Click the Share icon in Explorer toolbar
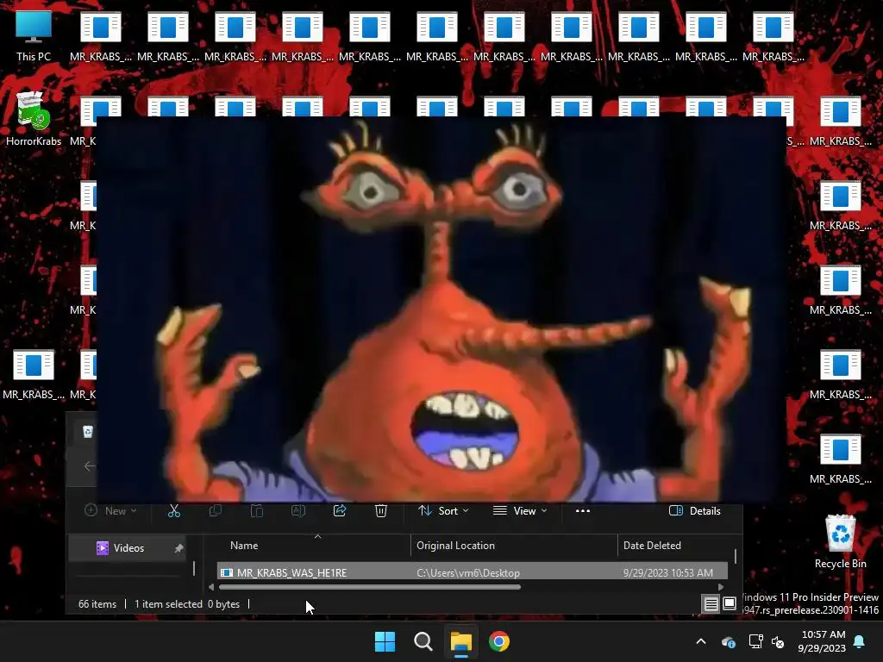Viewport: 883px width, 662px height. click(x=340, y=510)
